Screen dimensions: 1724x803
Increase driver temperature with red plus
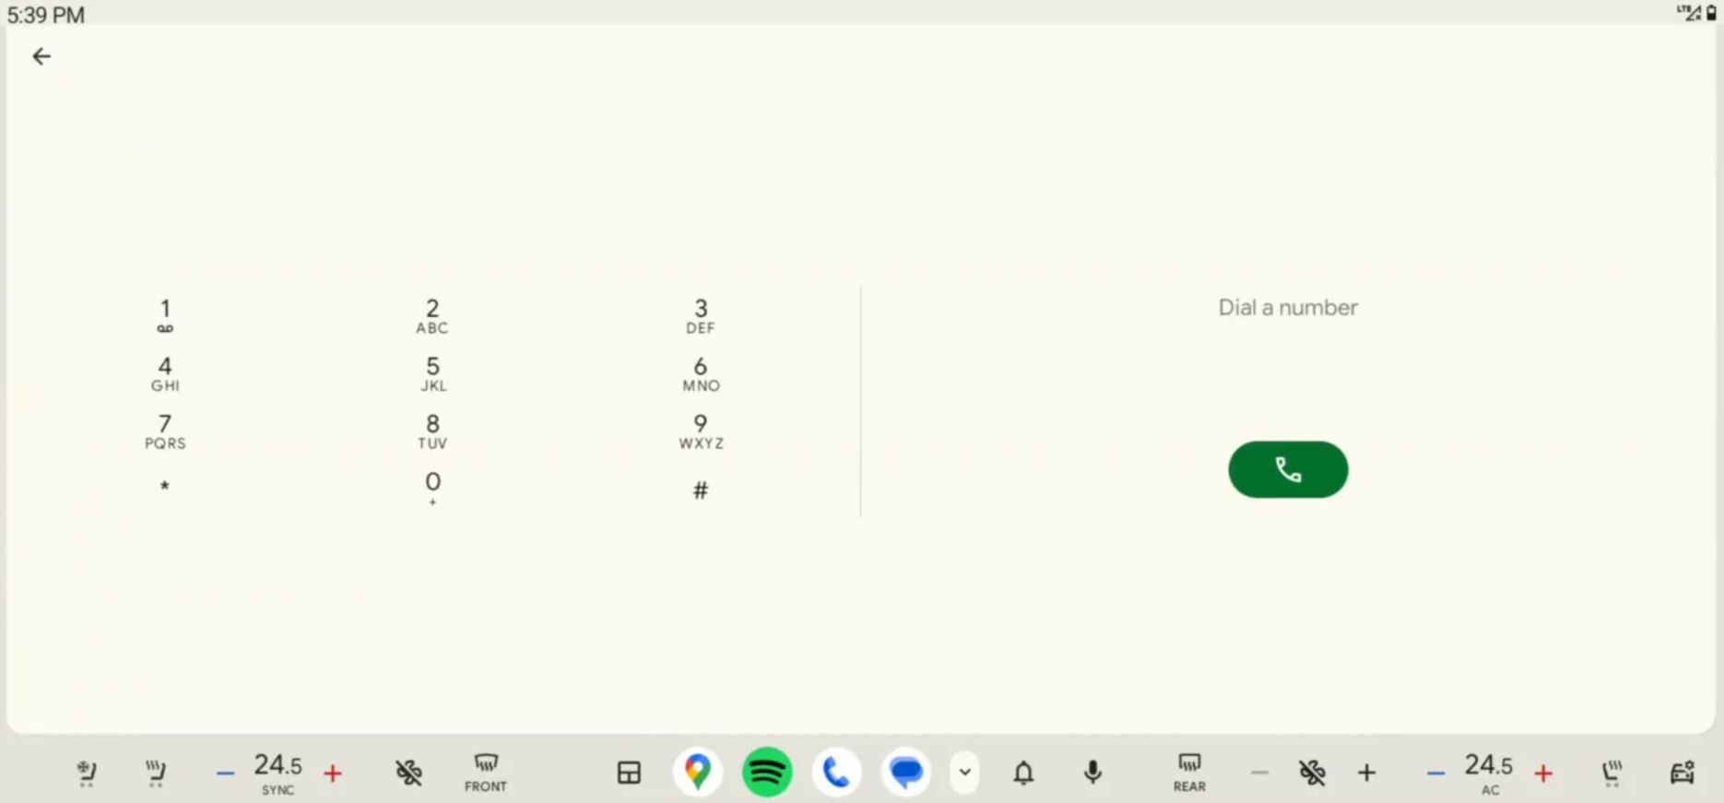tap(333, 773)
